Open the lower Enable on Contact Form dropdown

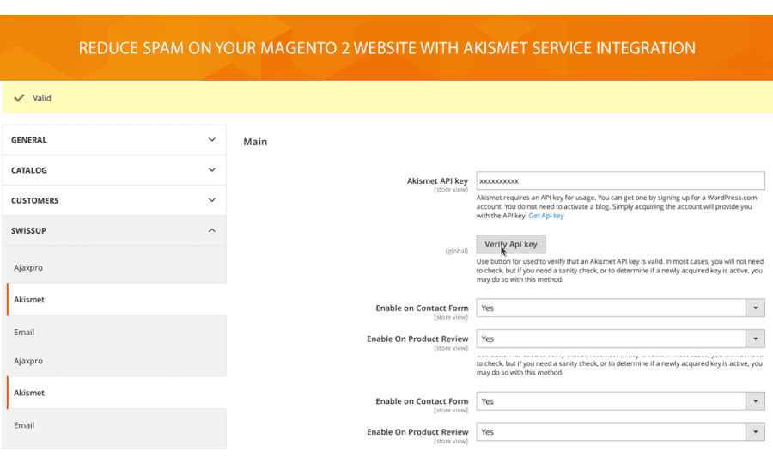[x=620, y=401]
